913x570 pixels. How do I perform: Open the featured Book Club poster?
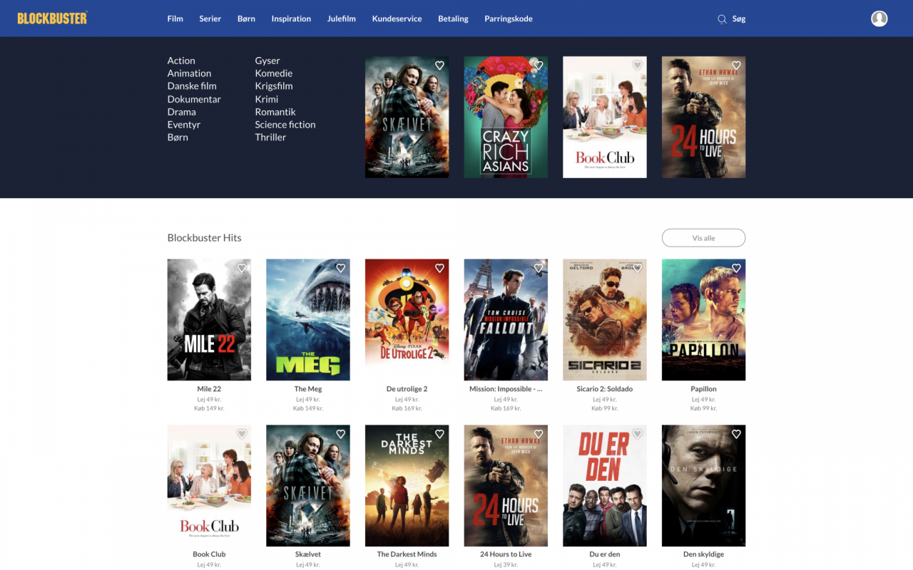pyautogui.click(x=605, y=118)
